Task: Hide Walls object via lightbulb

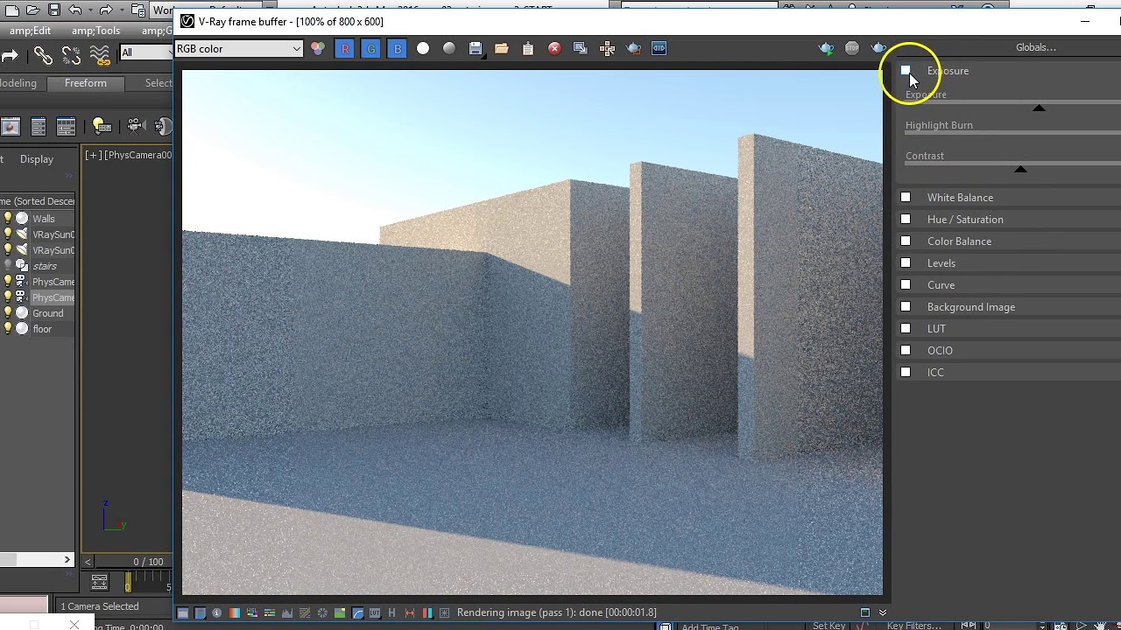Action: pos(8,219)
